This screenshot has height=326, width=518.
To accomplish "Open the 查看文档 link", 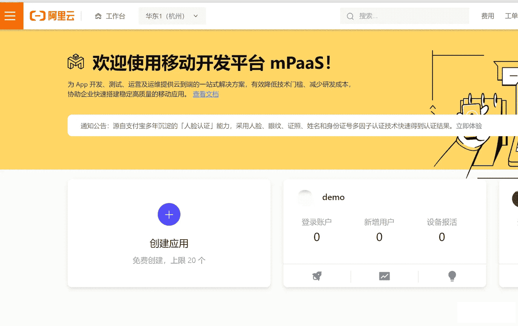I will (x=206, y=94).
